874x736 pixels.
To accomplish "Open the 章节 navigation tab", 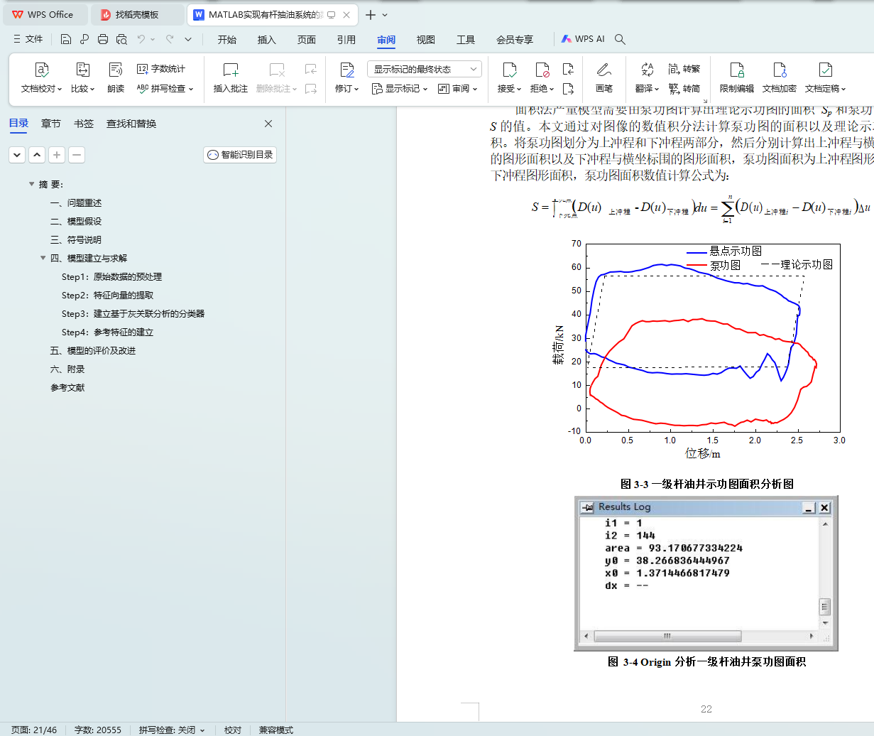I will coord(51,124).
